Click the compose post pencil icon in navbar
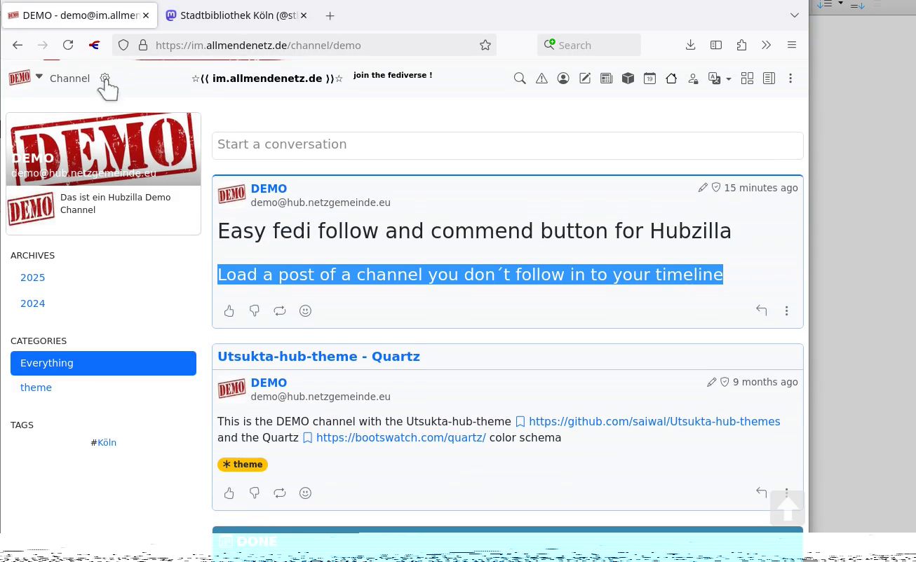Image resolution: width=916 pixels, height=562 pixels. tap(585, 78)
